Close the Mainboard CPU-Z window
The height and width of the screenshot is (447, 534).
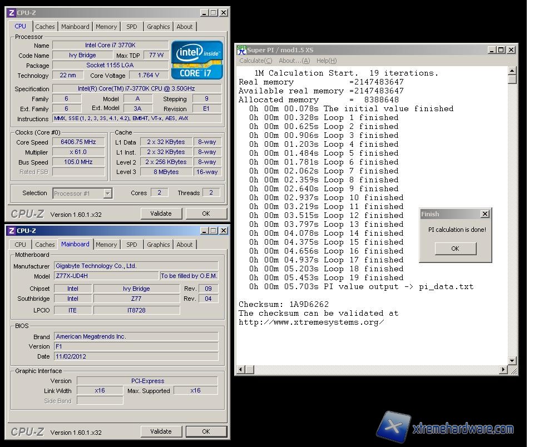[223, 230]
